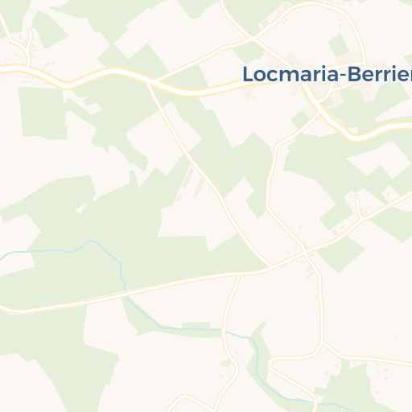Select the highway's low bend west of the Y-junction

(x=66, y=85)
